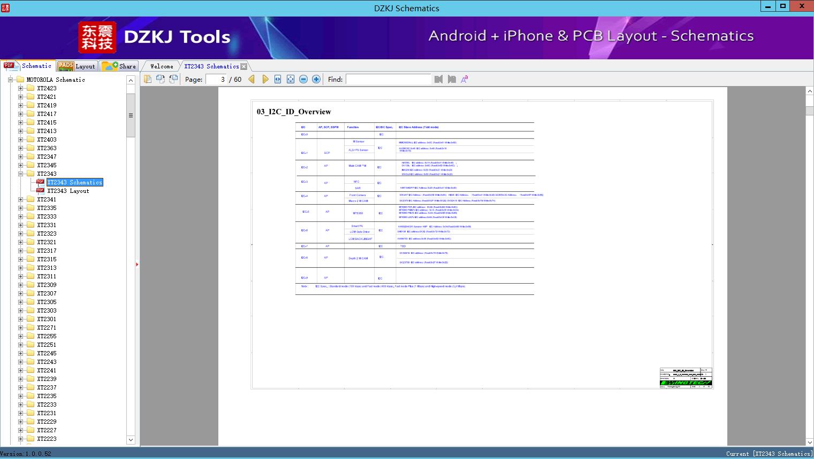Click document viewer scroll up arrow
The width and height of the screenshot is (814, 459).
(810, 91)
